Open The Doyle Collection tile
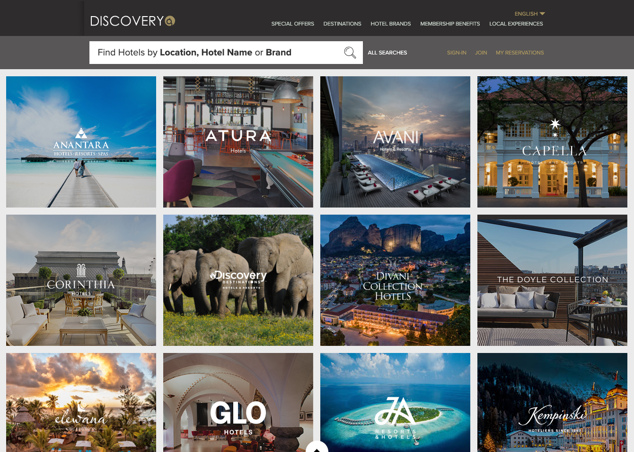This screenshot has width=634, height=452. pos(552,280)
